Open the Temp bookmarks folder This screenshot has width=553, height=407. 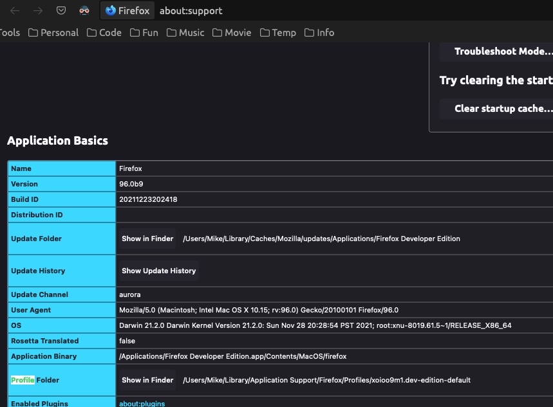(x=278, y=33)
